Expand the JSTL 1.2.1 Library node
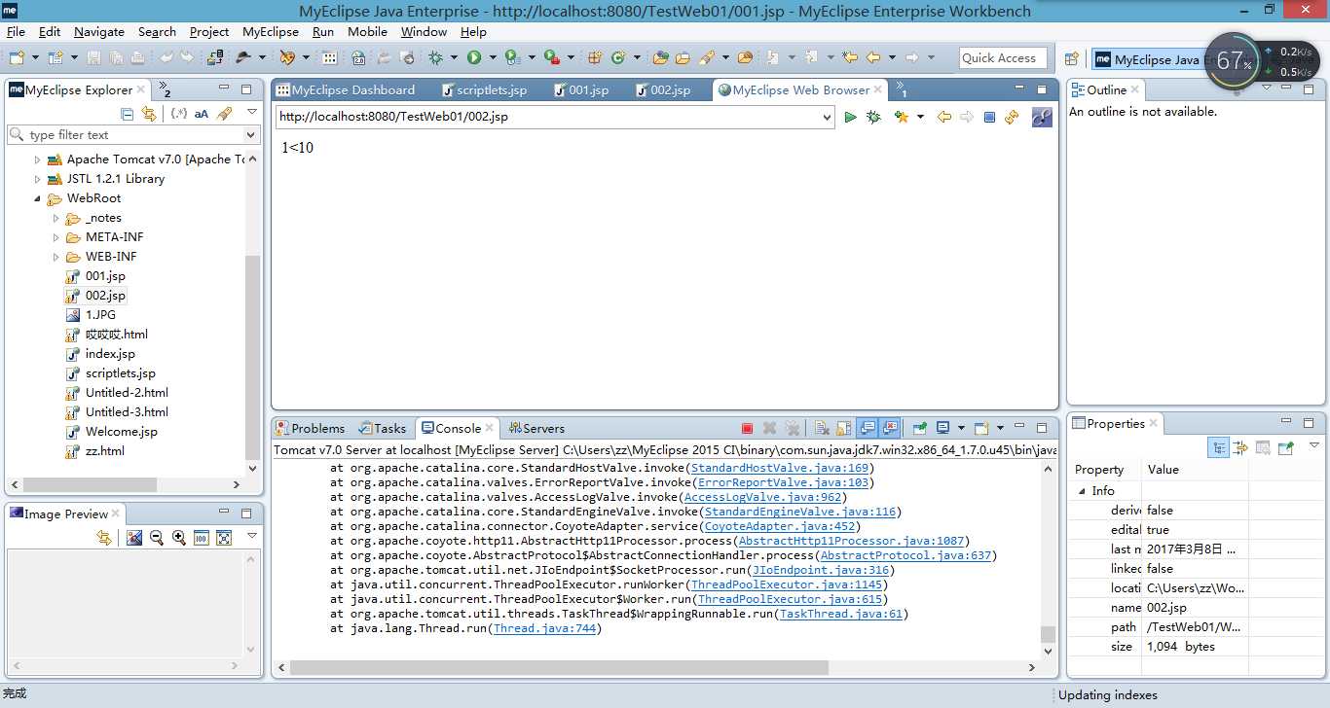Image resolution: width=1330 pixels, height=708 pixels. [38, 179]
